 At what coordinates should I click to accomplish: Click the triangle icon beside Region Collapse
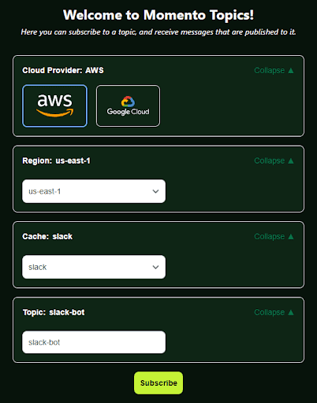point(291,161)
